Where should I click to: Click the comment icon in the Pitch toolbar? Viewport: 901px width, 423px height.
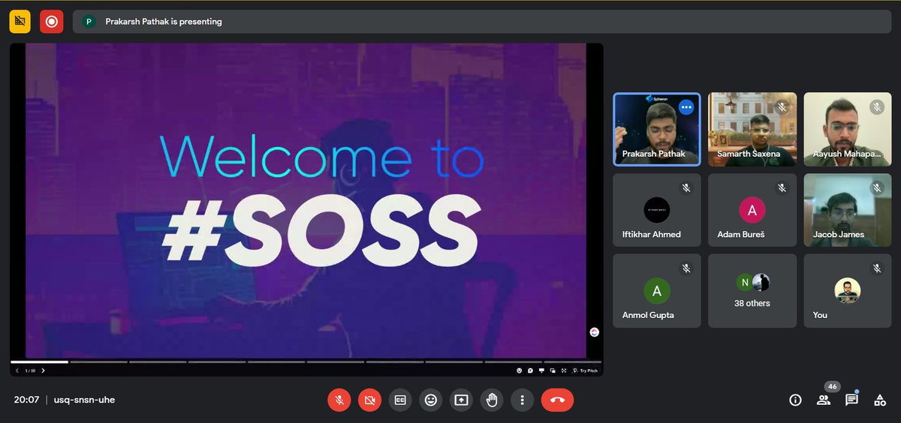pos(530,370)
